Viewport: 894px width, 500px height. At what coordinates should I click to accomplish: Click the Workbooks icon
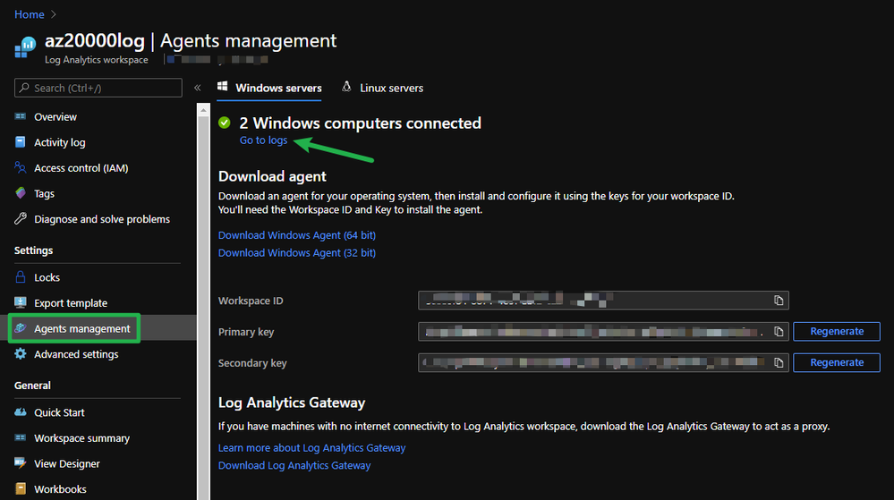pyautogui.click(x=21, y=489)
